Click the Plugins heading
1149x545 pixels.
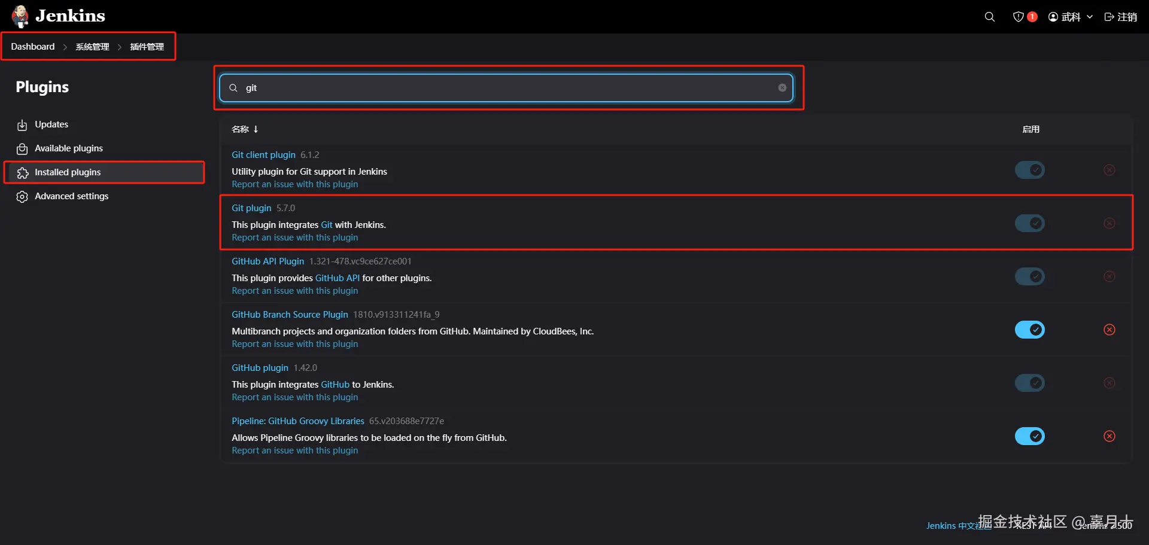[42, 87]
